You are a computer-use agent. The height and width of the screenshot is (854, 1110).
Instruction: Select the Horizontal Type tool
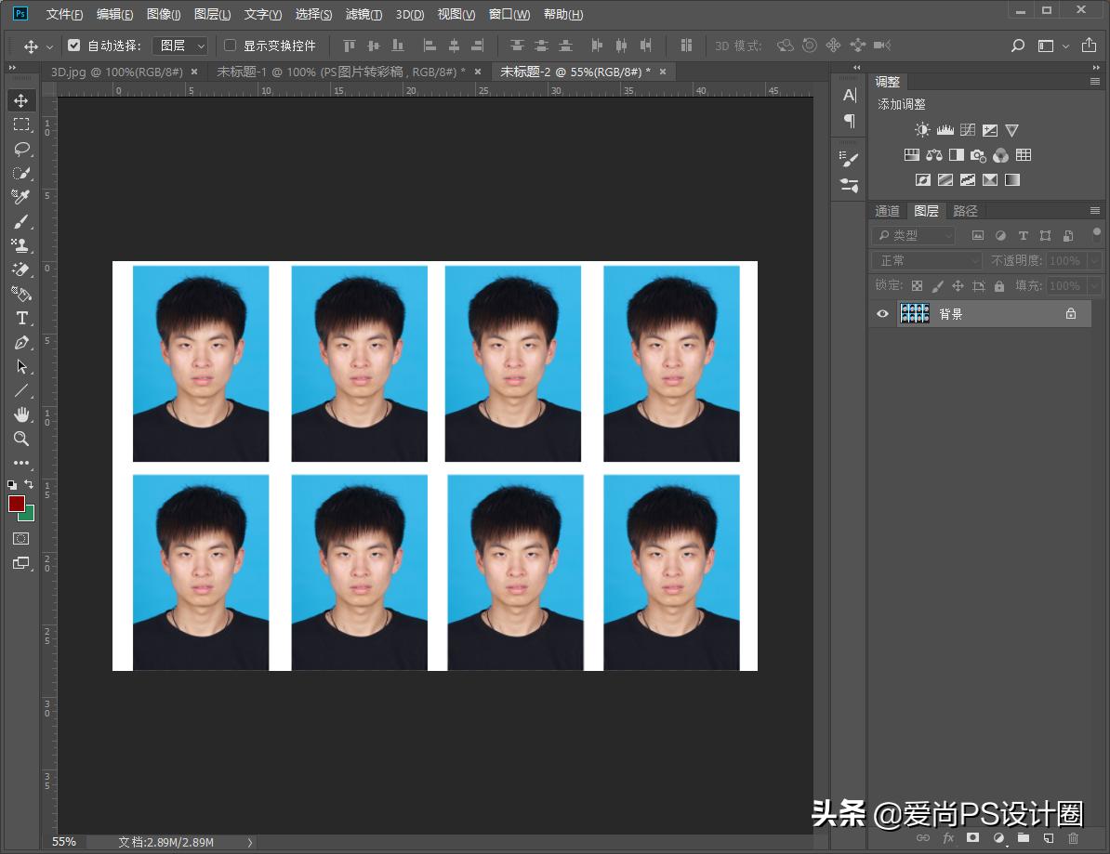(x=20, y=318)
